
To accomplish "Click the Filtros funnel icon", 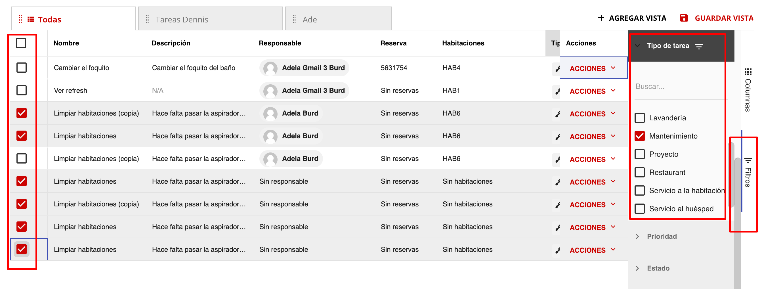I will 748,160.
